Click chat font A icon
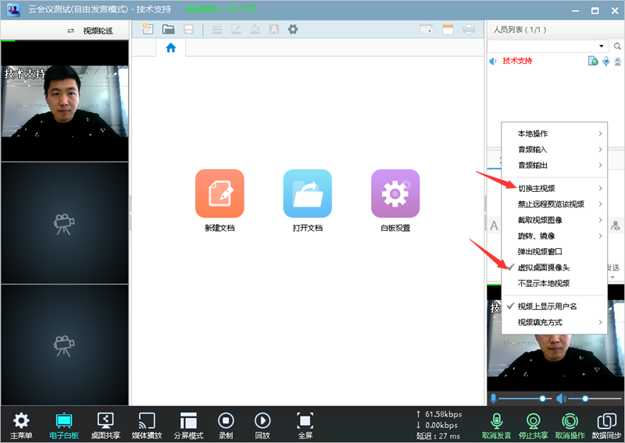The width and height of the screenshot is (625, 443). click(494, 225)
